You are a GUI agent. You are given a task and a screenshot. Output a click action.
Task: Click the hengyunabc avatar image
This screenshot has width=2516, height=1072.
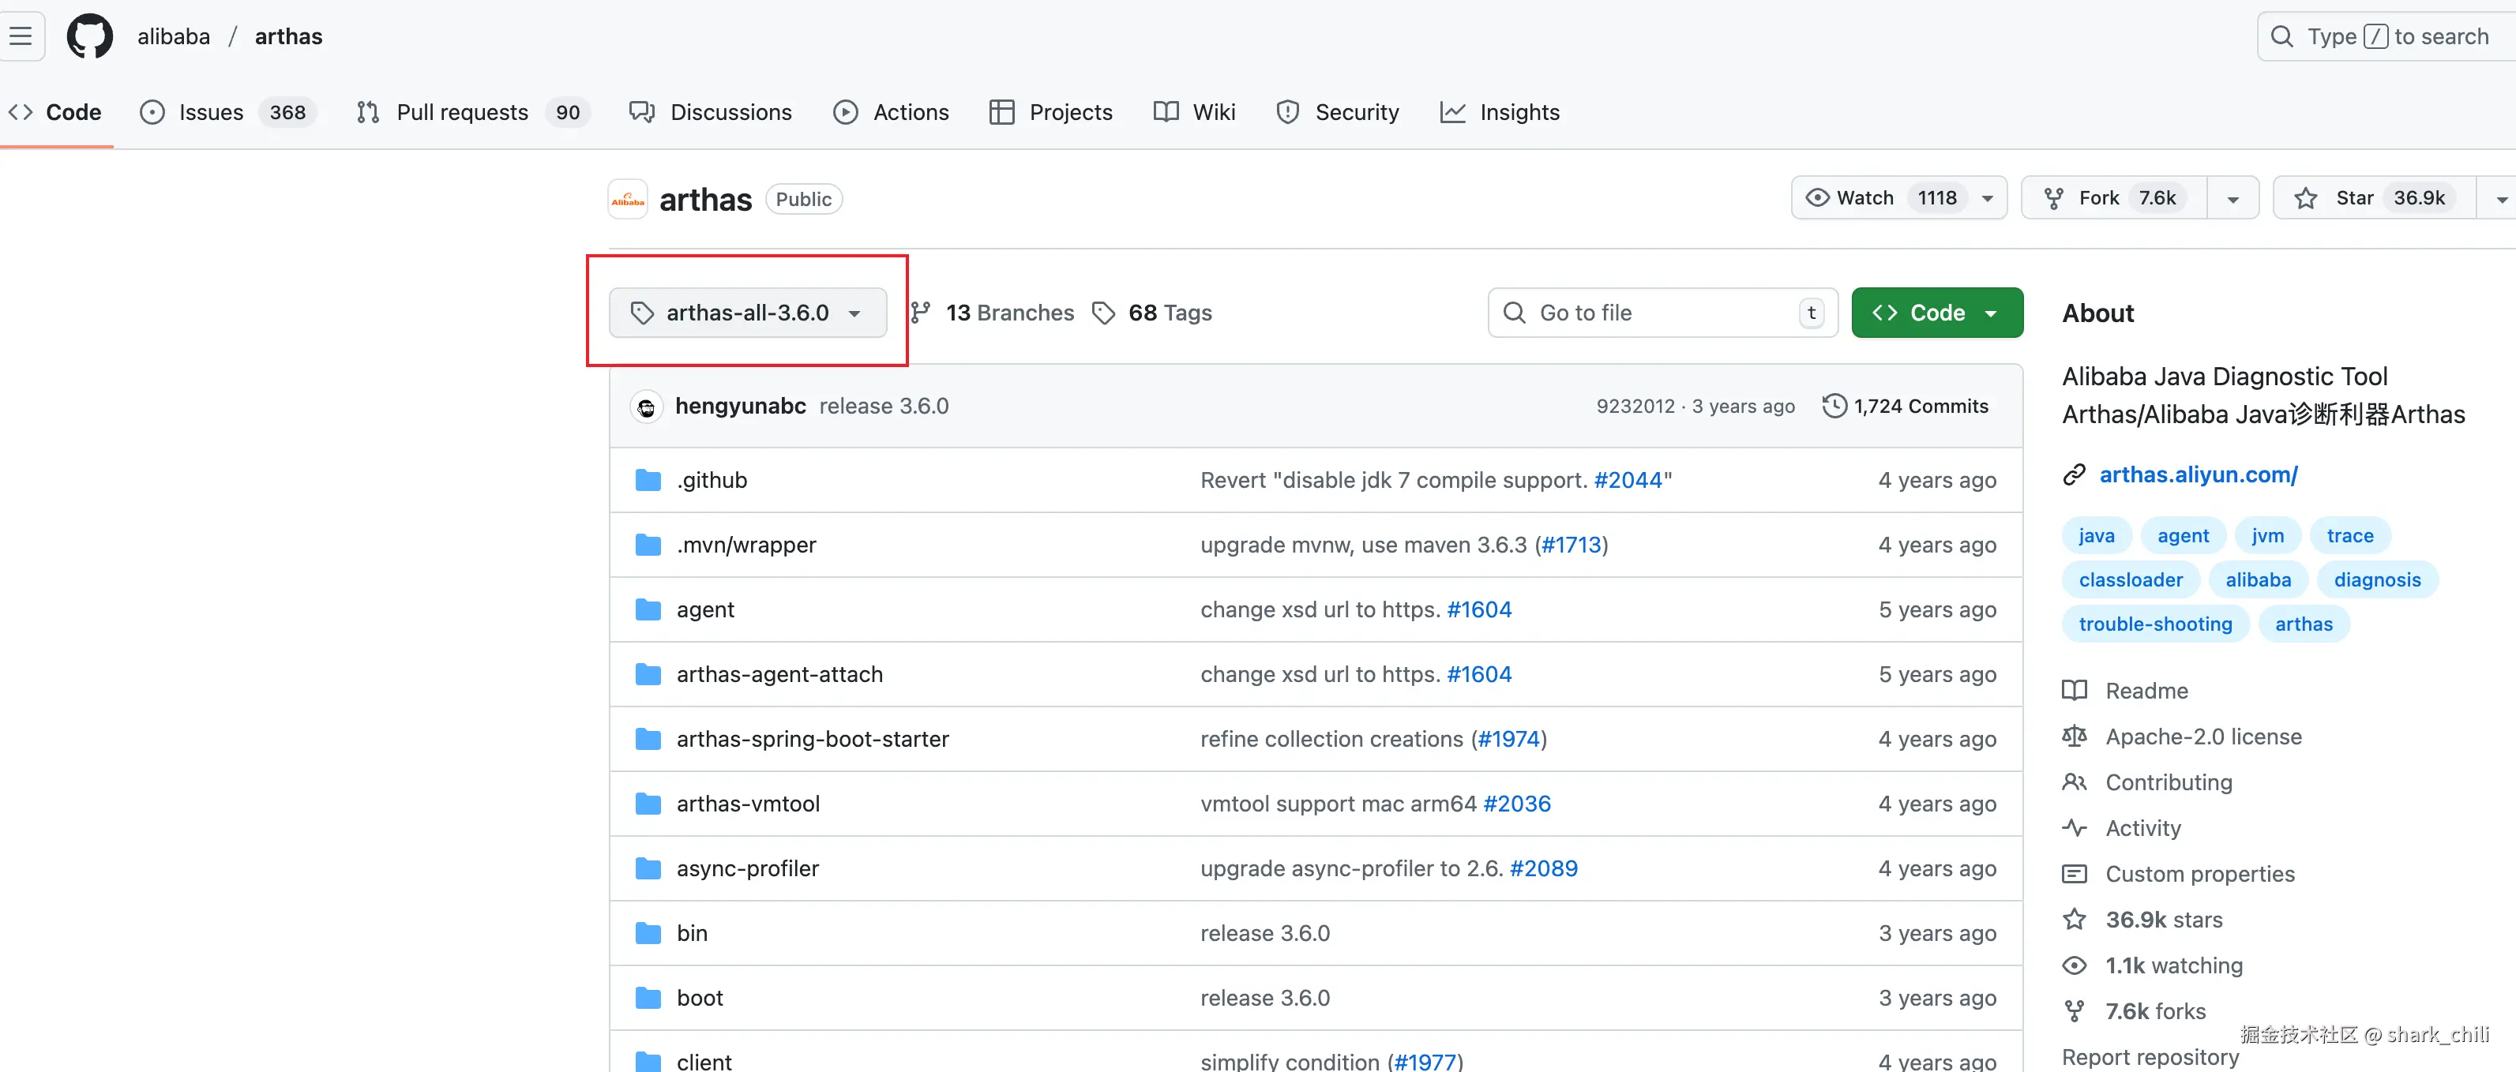646,407
